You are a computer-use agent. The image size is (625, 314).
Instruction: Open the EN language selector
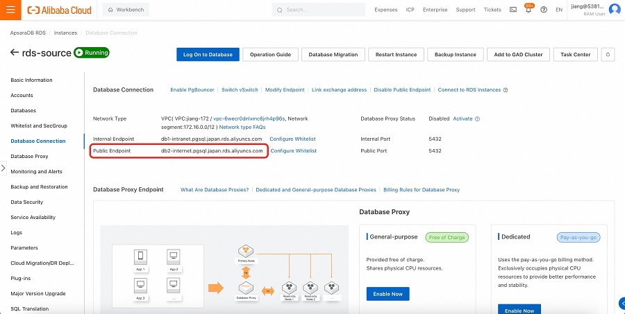559,10
